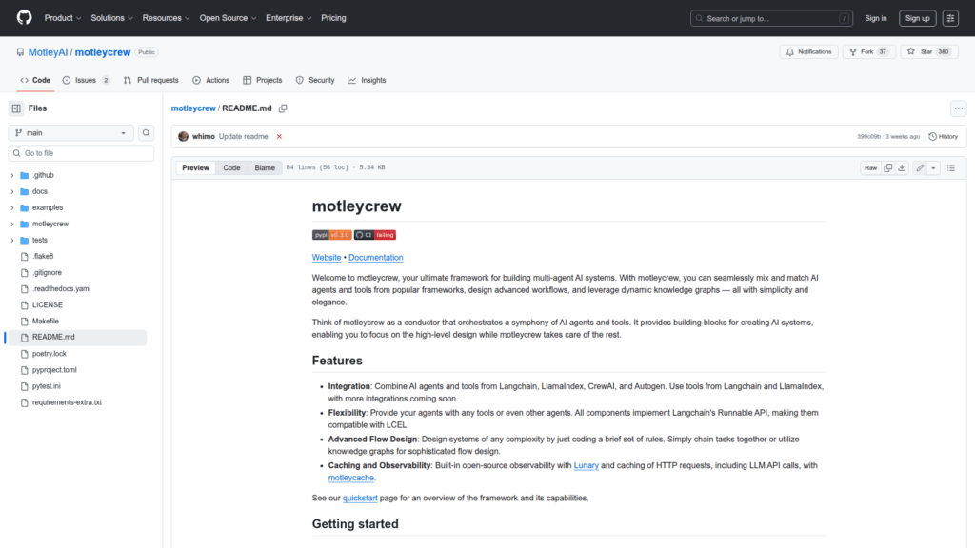
Task: Copy the README.md file path
Action: 283,108
